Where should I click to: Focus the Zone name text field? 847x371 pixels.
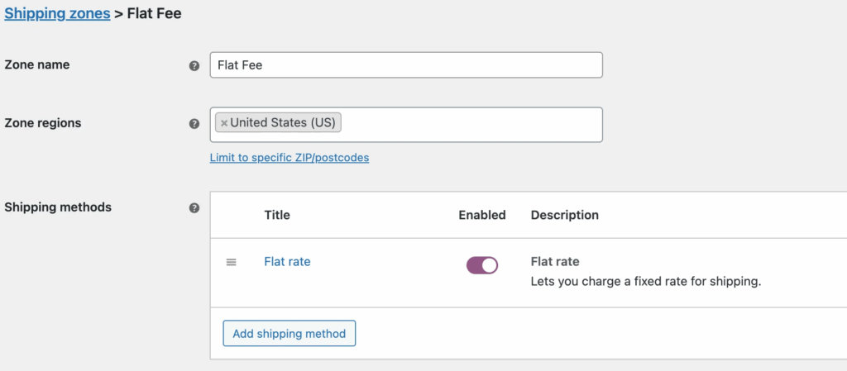click(405, 65)
